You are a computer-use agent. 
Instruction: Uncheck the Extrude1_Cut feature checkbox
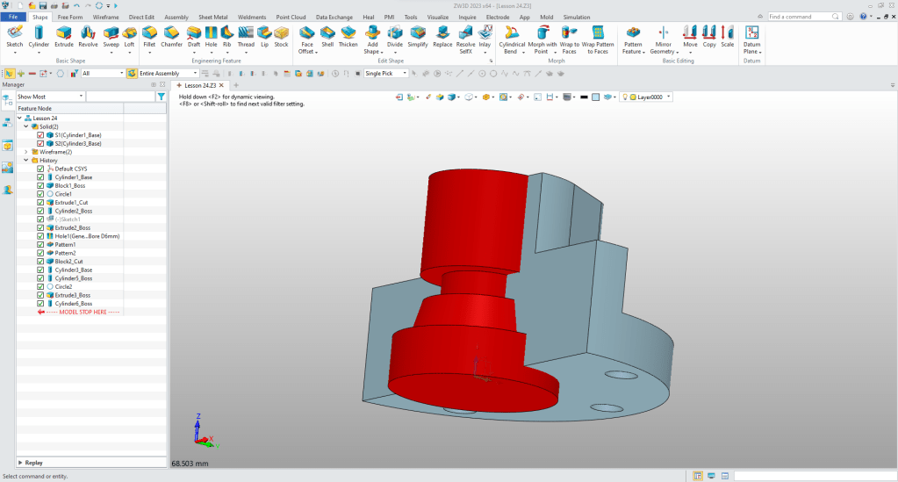tap(40, 203)
